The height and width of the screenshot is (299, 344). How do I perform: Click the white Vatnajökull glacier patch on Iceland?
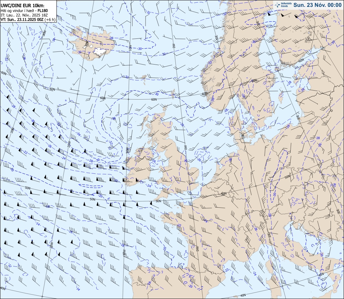click(100, 52)
